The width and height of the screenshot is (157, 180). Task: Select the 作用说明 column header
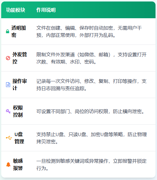tap(46, 10)
